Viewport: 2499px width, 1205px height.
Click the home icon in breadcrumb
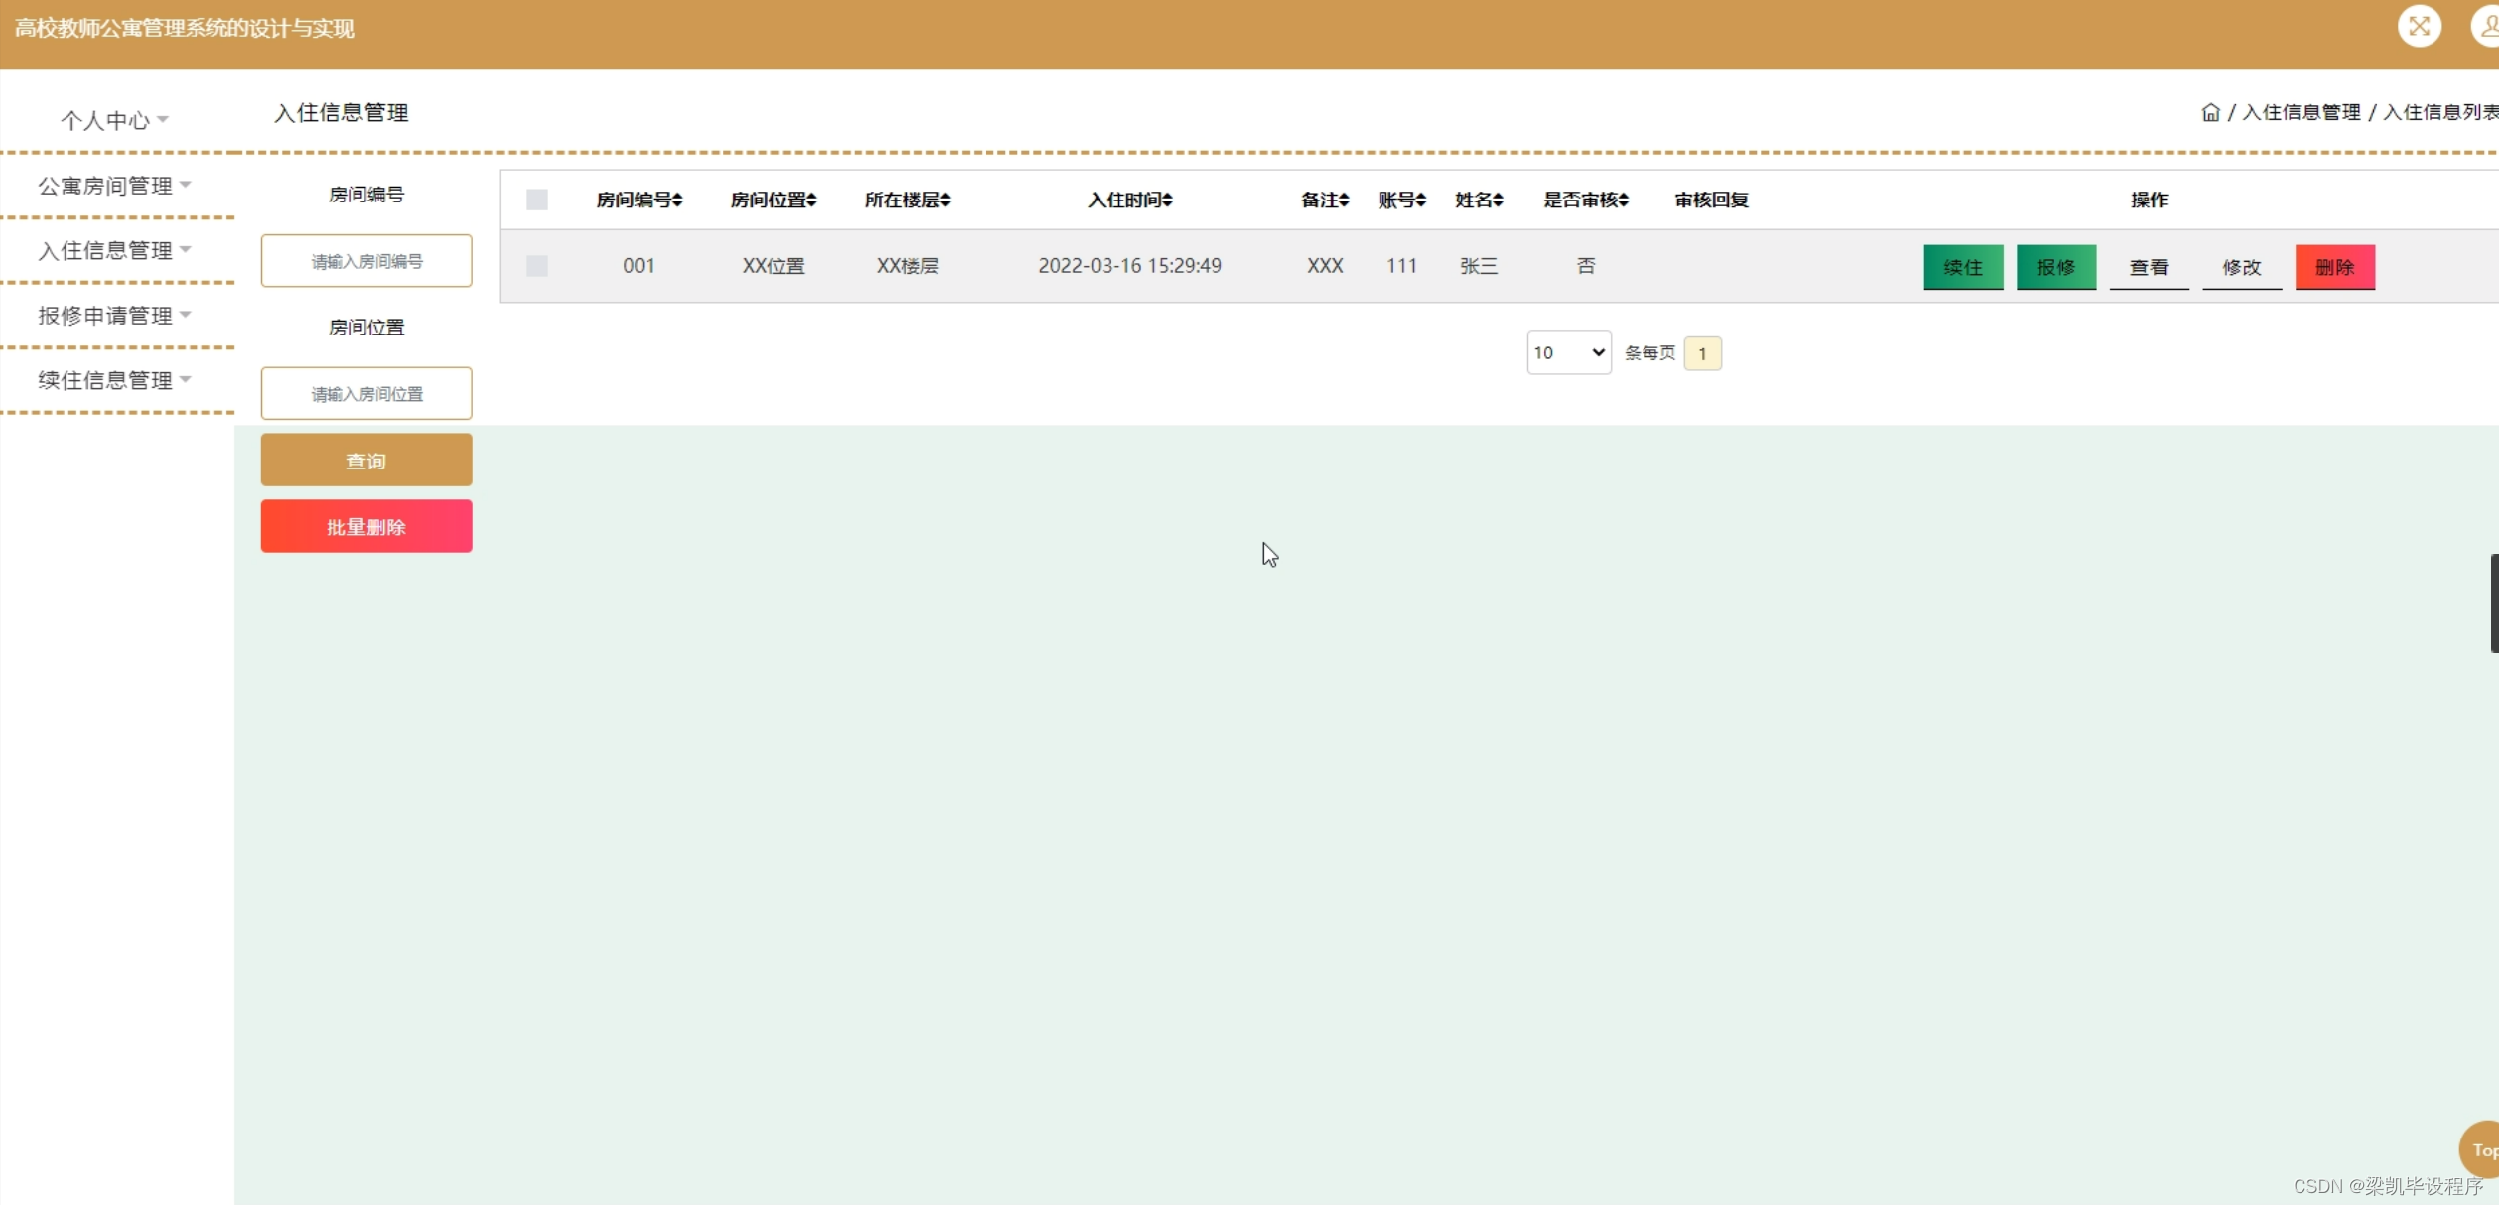point(2210,112)
